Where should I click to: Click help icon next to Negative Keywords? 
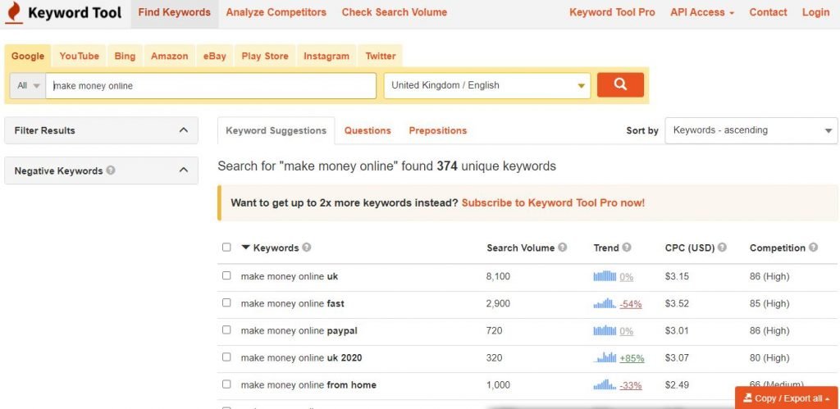tap(111, 170)
